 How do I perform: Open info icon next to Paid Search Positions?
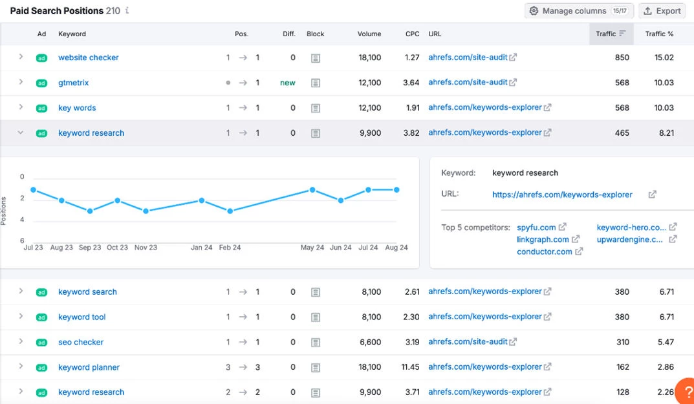[127, 10]
